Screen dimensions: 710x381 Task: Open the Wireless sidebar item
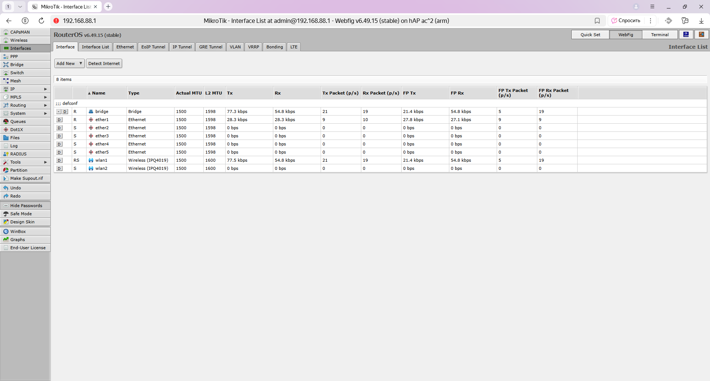25,40
